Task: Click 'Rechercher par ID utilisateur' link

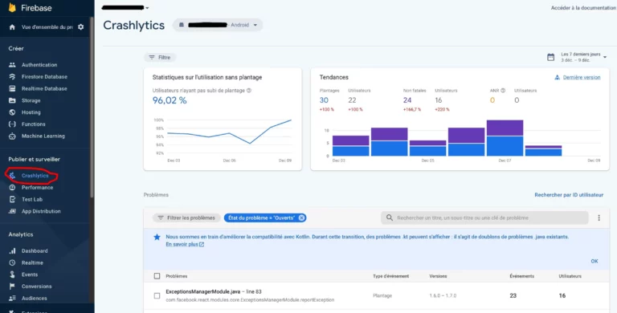Action: click(569, 195)
